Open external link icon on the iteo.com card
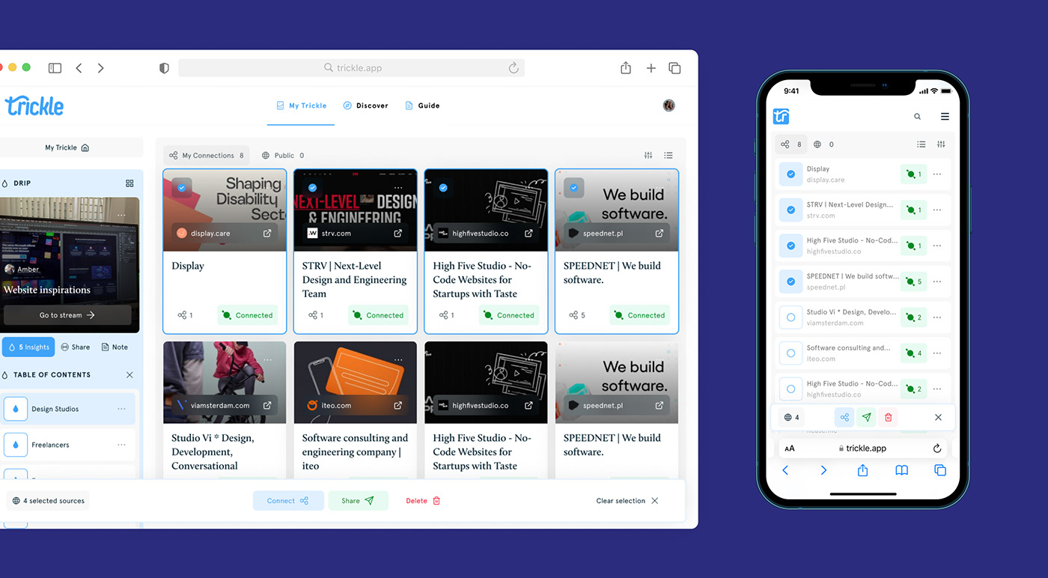Image resolution: width=1048 pixels, height=578 pixels. point(398,406)
